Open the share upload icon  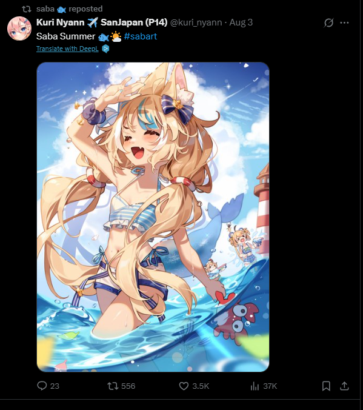(344, 386)
